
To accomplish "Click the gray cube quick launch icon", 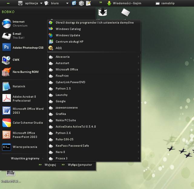I will tap(81, 3).
